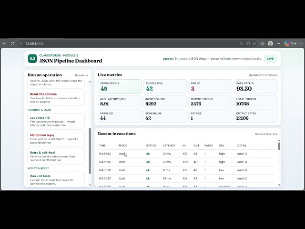This screenshot has width=305, height=229.
Task: Click the load-0 detail cell
Action: click(x=242, y=162)
